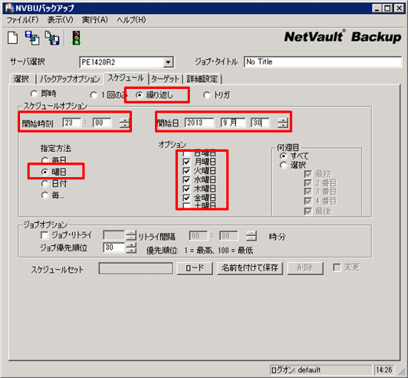
Task: Open the 実行(A) menu
Action: coord(95,20)
